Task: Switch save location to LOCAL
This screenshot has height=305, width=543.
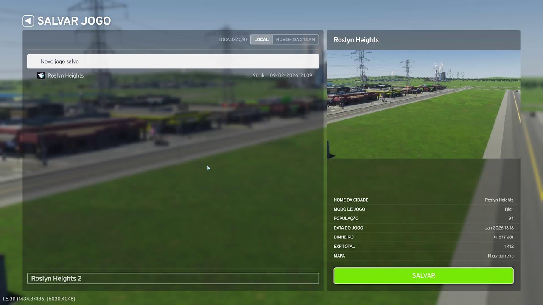Action: point(261,39)
